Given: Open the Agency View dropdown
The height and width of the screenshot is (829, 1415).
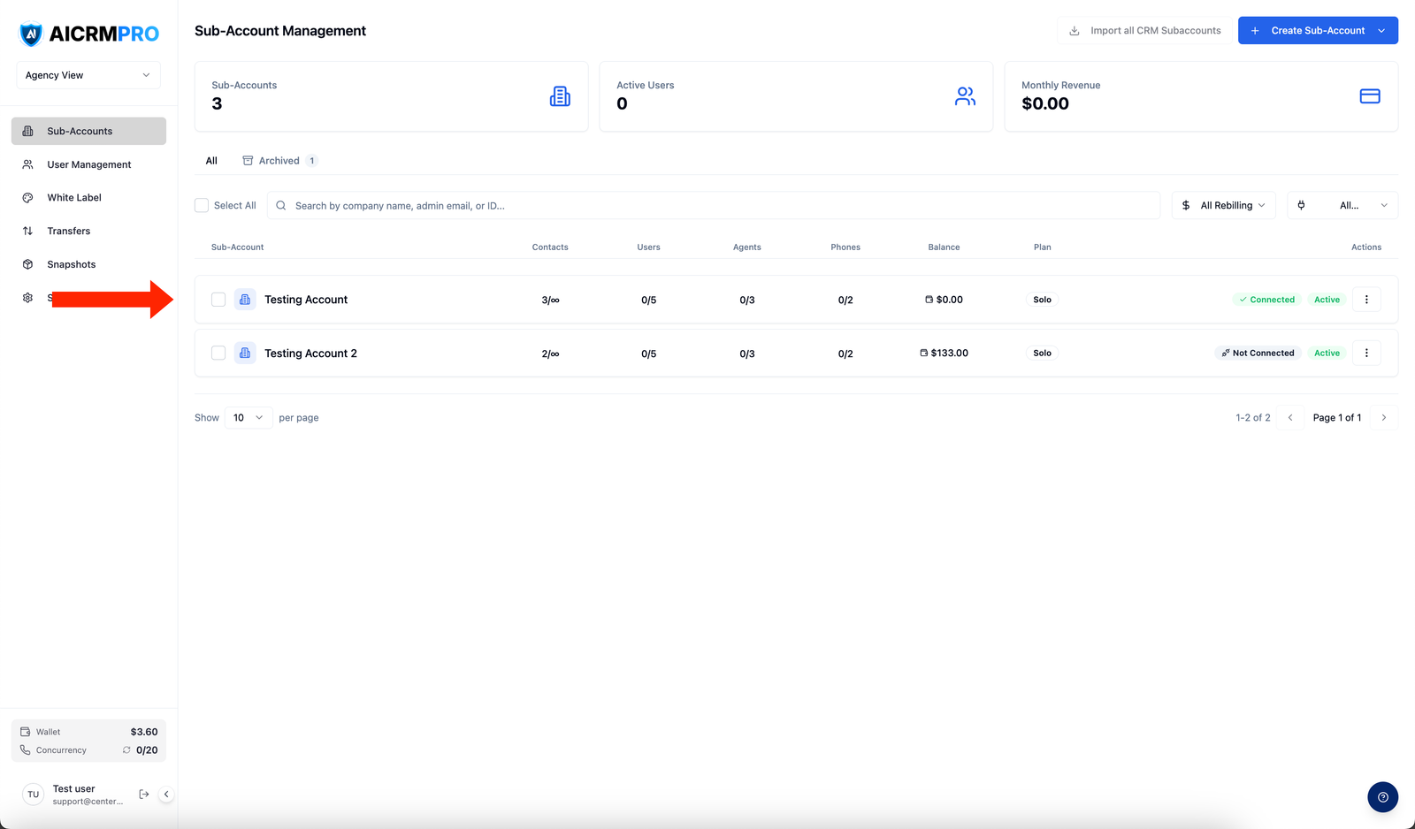Looking at the screenshot, I should click(x=88, y=75).
